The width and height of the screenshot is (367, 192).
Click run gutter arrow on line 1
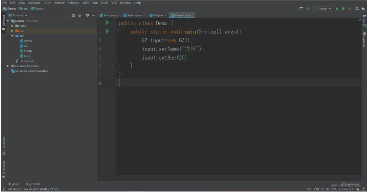[x=107, y=23]
